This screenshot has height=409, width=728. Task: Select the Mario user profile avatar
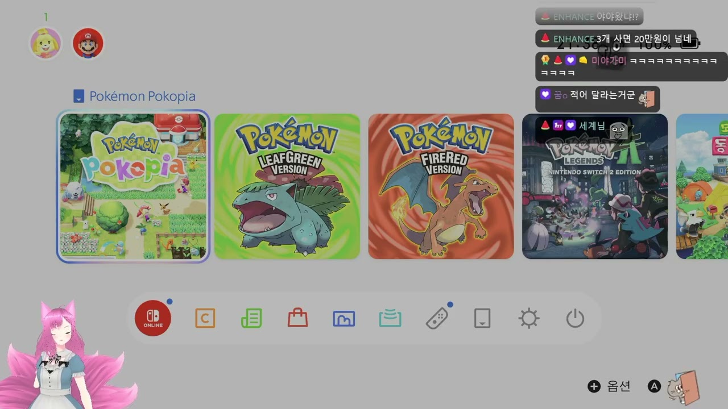(88, 43)
